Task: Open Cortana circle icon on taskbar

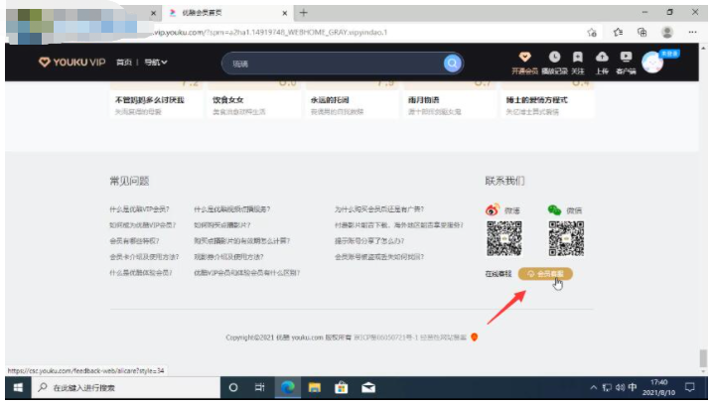Action: pyautogui.click(x=233, y=387)
